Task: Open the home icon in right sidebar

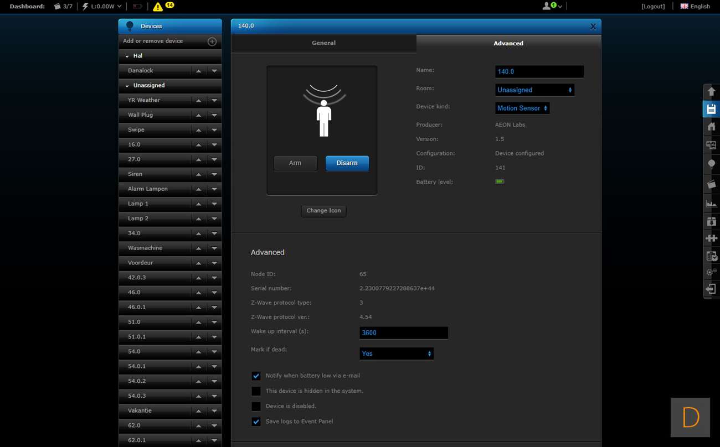Action: click(711, 127)
